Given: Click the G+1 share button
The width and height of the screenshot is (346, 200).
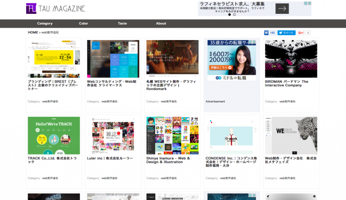Looking at the screenshot, I should pyautogui.click(x=301, y=33).
